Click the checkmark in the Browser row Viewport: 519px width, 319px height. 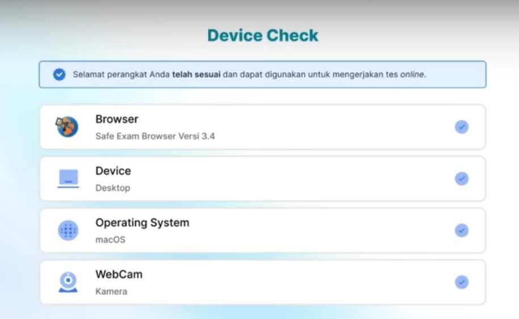pyautogui.click(x=461, y=127)
